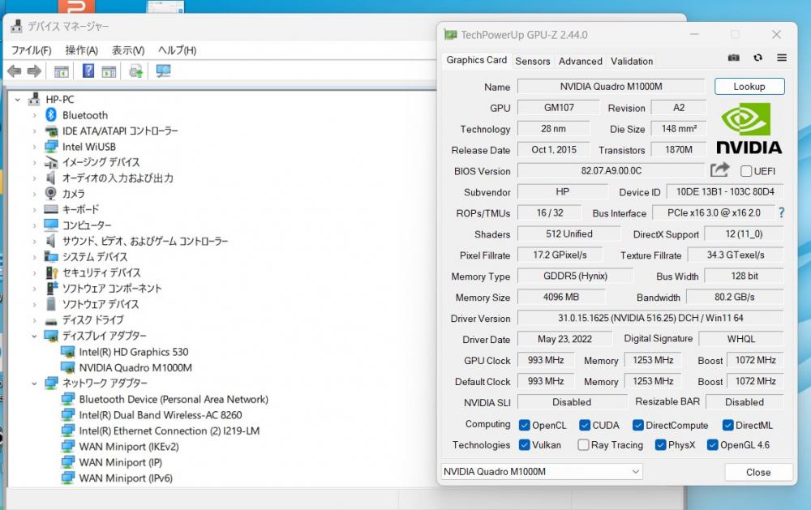The image size is (811, 510).
Task: Select Intel(R) Ethernet Connection (2) I219-LM
Action: pyautogui.click(x=169, y=431)
